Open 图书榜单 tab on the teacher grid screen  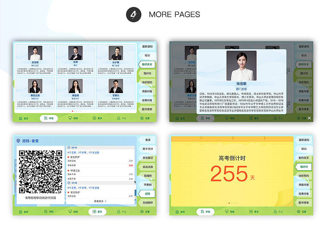(147, 109)
